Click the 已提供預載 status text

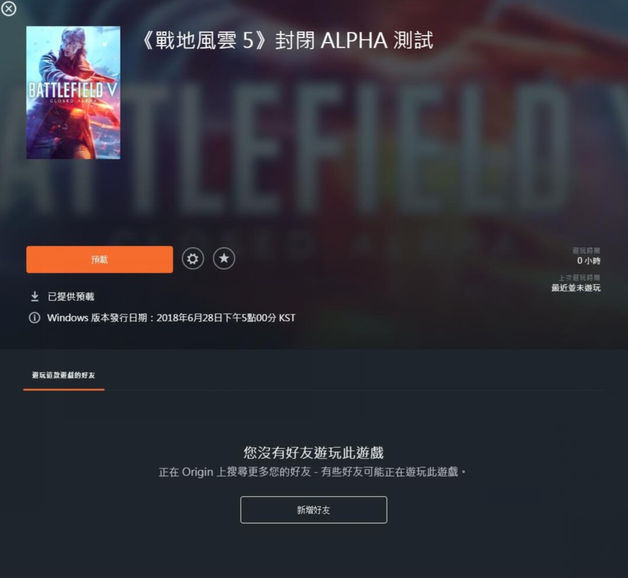(71, 297)
